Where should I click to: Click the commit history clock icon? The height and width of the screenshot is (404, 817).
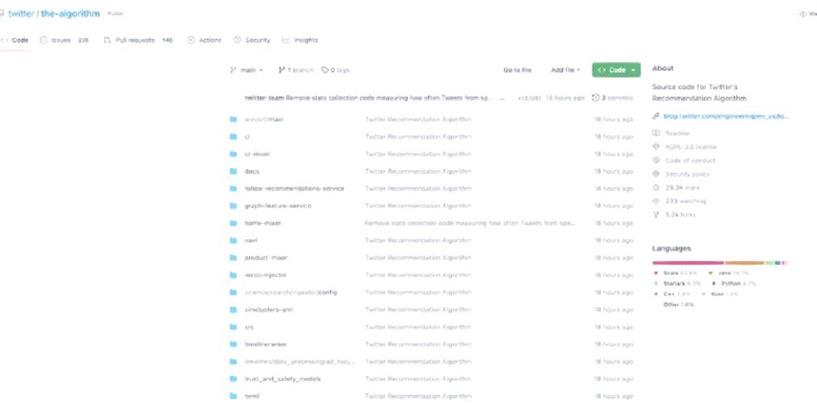pos(595,97)
